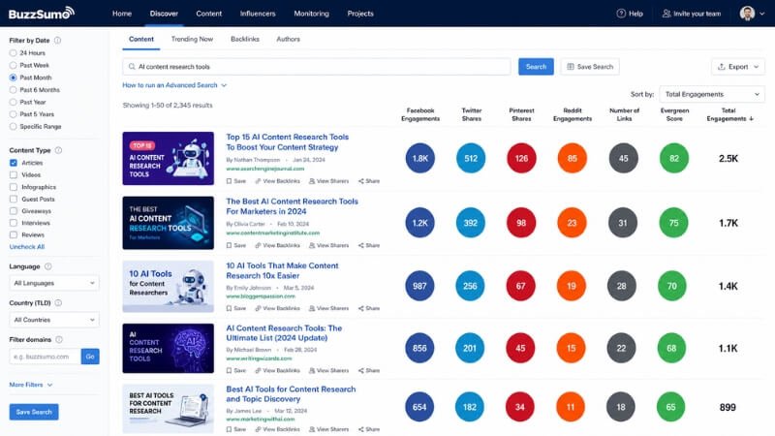The image size is (775, 436).
Task: Save the Best AI Tools for Content Research article
Action: coord(236,429)
